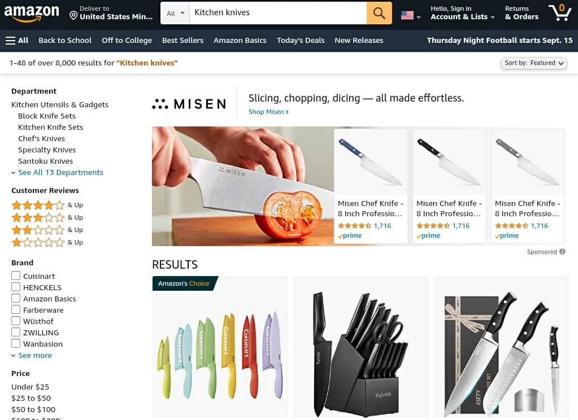The image size is (578, 420).
Task: Click the Kitchen knives search field
Action: [278, 13]
